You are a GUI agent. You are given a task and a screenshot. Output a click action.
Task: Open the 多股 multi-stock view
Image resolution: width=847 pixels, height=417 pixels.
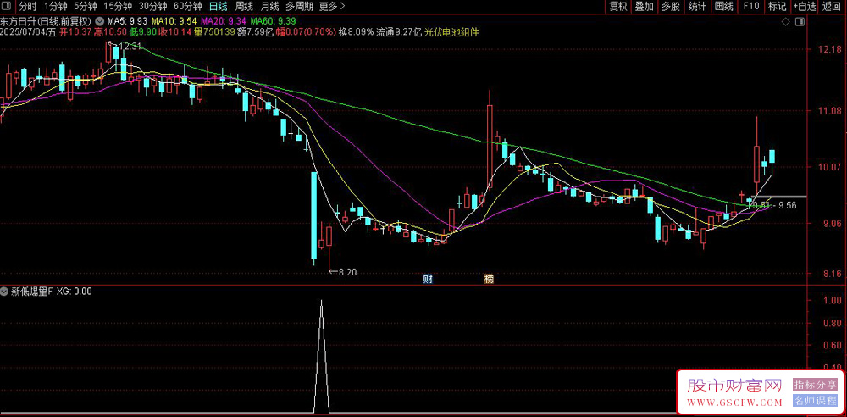point(671,7)
